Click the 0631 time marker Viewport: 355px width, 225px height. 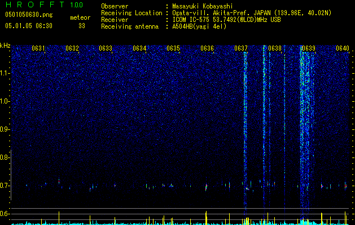tap(38, 48)
